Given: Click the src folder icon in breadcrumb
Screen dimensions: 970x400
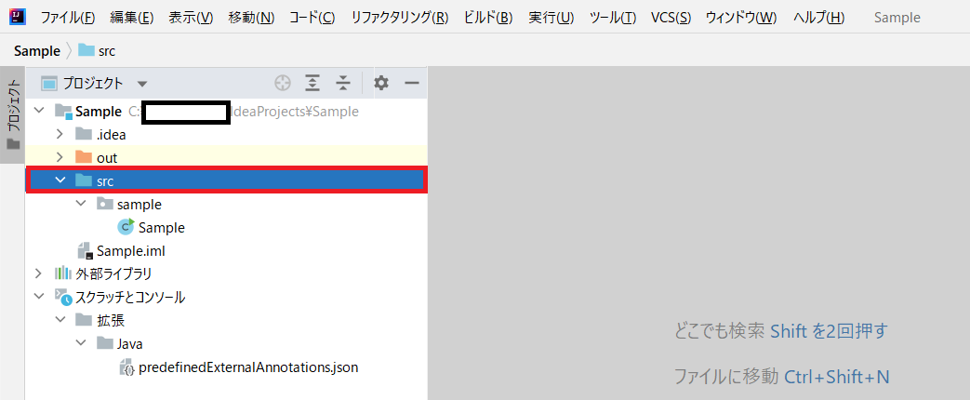Looking at the screenshot, I should tap(86, 51).
